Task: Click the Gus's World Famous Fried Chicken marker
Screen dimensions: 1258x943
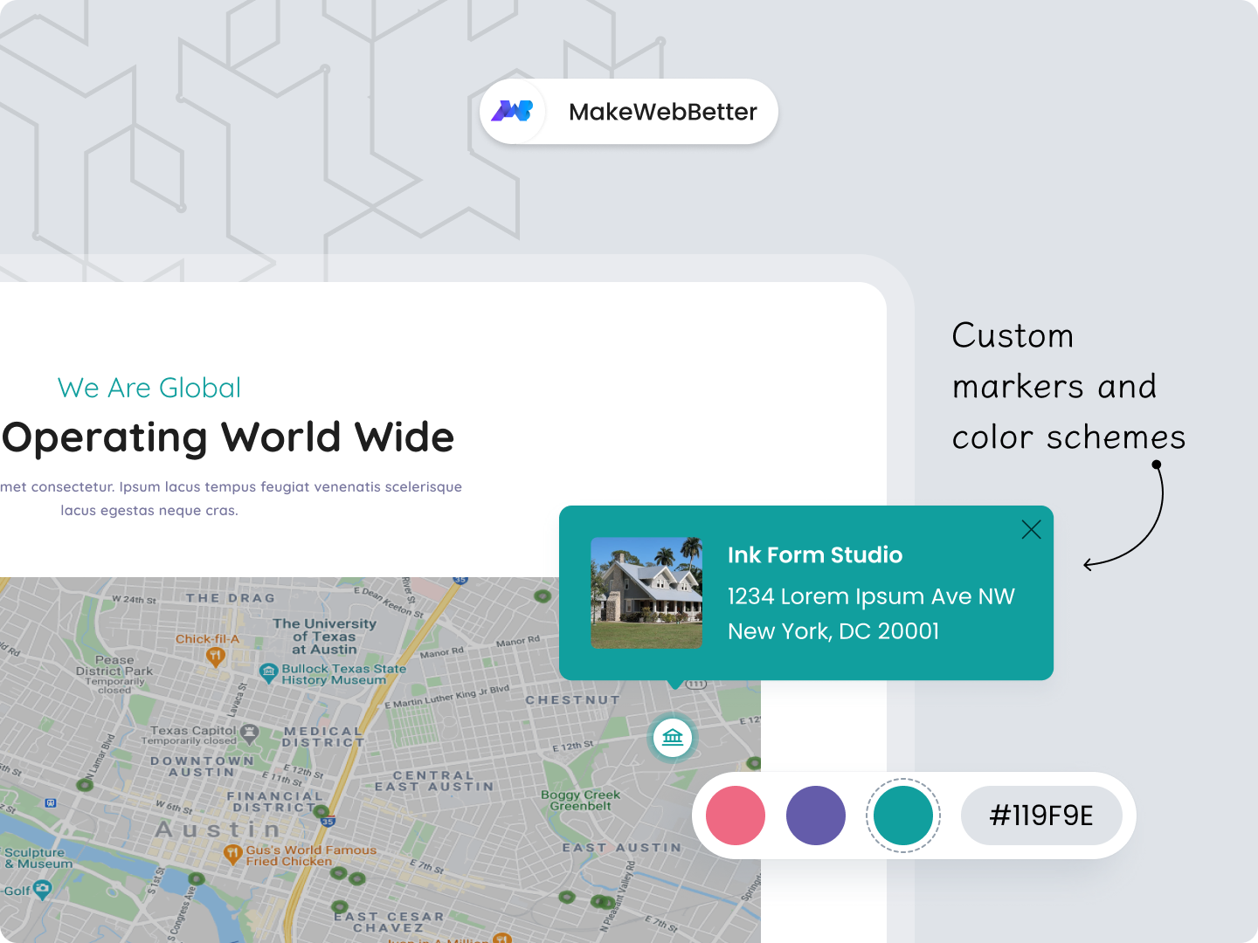Action: (x=233, y=855)
